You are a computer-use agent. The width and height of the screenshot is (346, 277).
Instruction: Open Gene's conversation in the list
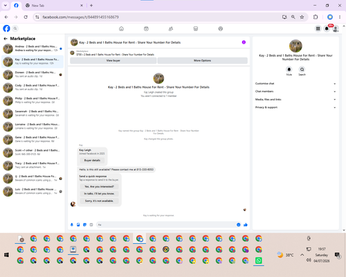33,139
